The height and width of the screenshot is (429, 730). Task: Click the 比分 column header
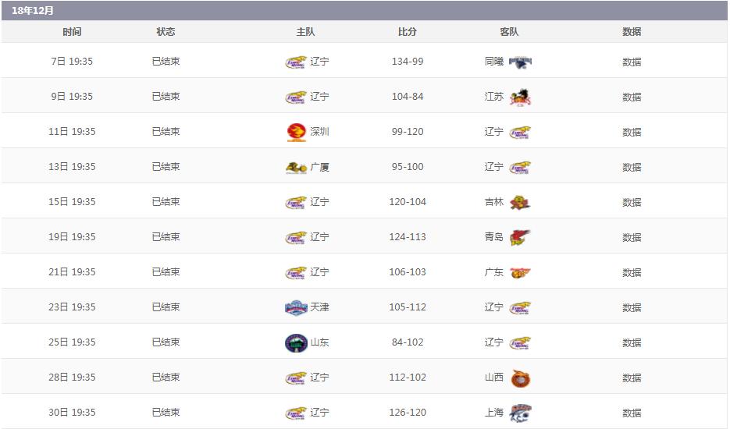408,32
